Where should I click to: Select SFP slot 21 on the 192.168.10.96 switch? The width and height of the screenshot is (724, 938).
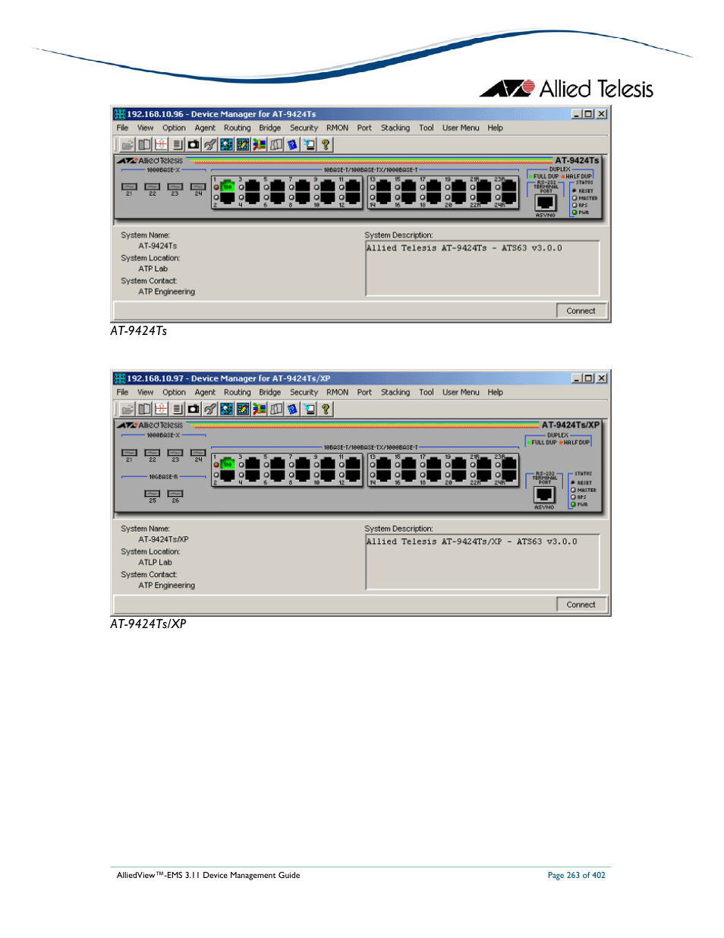(x=129, y=186)
